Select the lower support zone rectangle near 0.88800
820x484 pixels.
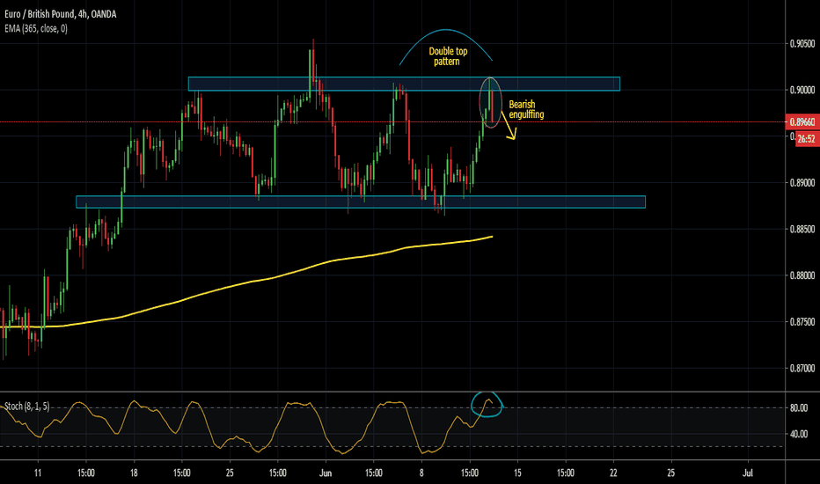tap(361, 202)
